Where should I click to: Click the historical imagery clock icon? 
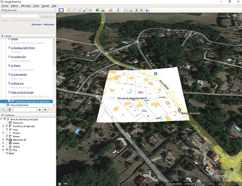[98, 10]
